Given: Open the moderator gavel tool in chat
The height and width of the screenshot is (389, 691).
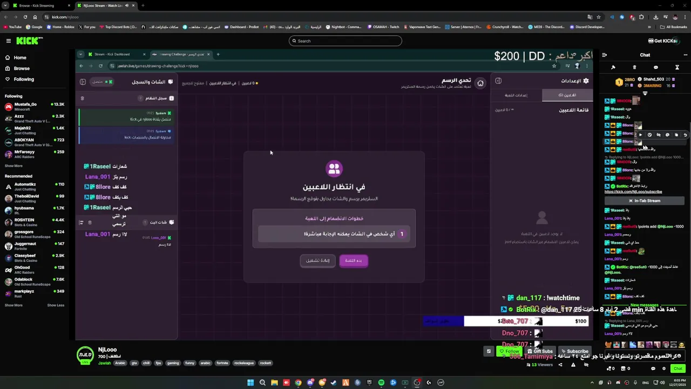Looking at the screenshot, I should [613, 68].
